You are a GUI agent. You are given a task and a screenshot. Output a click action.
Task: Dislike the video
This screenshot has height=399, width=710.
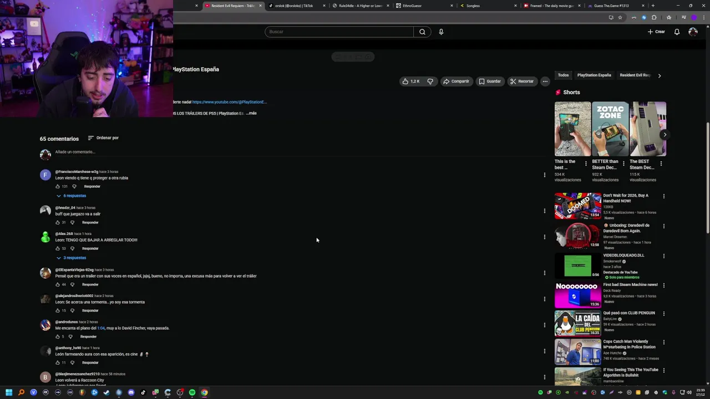pos(430,81)
